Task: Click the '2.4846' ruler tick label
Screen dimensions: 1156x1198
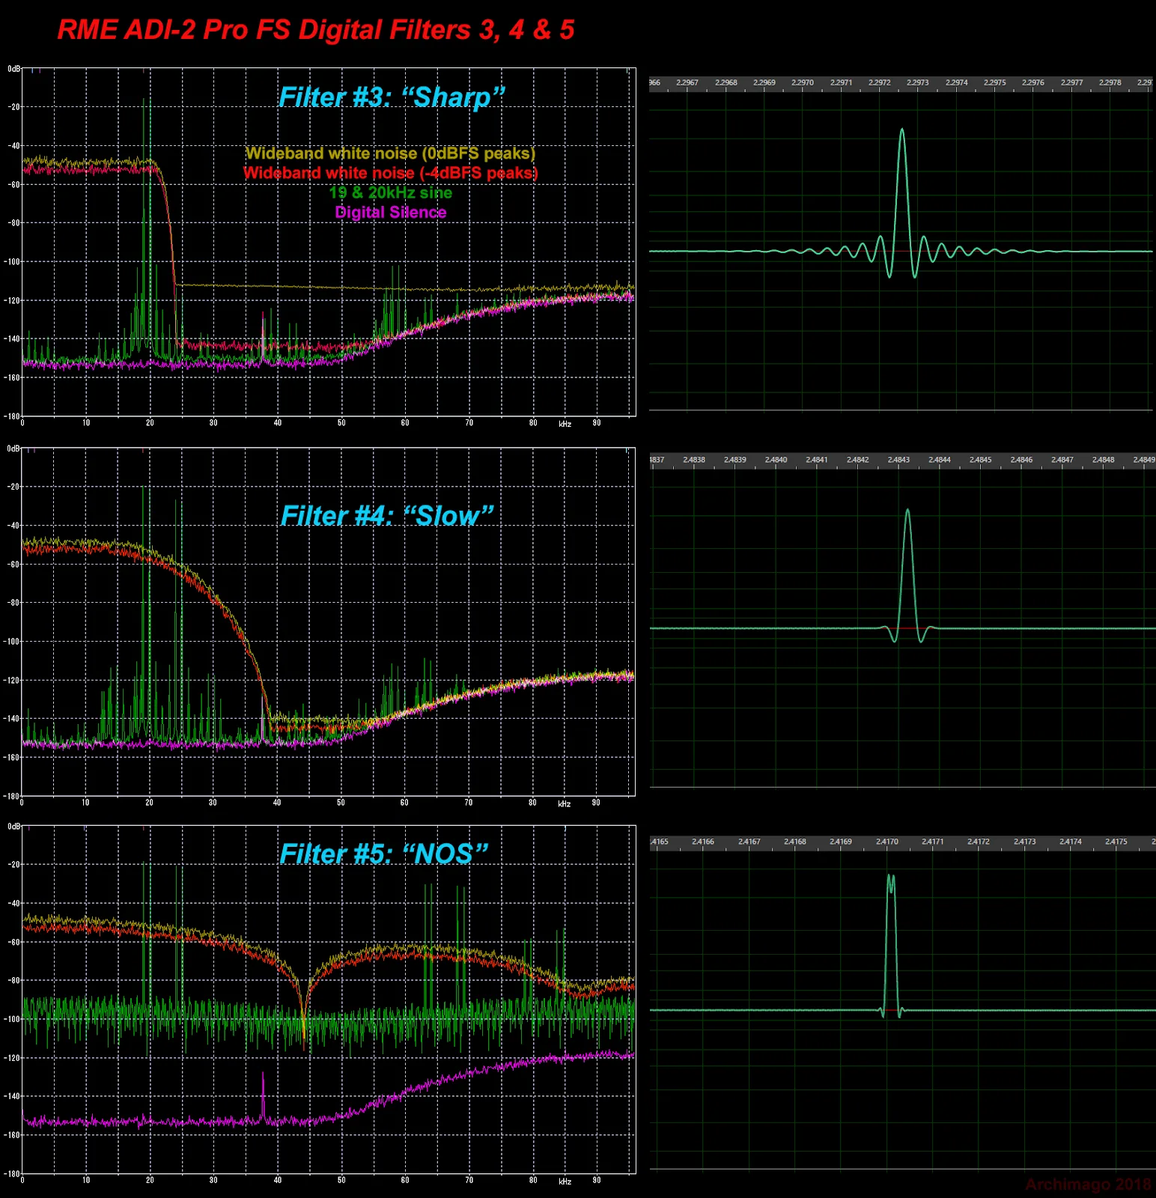Action: 1021,460
